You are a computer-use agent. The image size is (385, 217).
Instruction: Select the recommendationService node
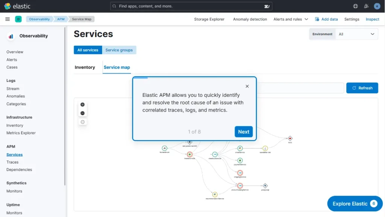pyautogui.click(x=215, y=194)
